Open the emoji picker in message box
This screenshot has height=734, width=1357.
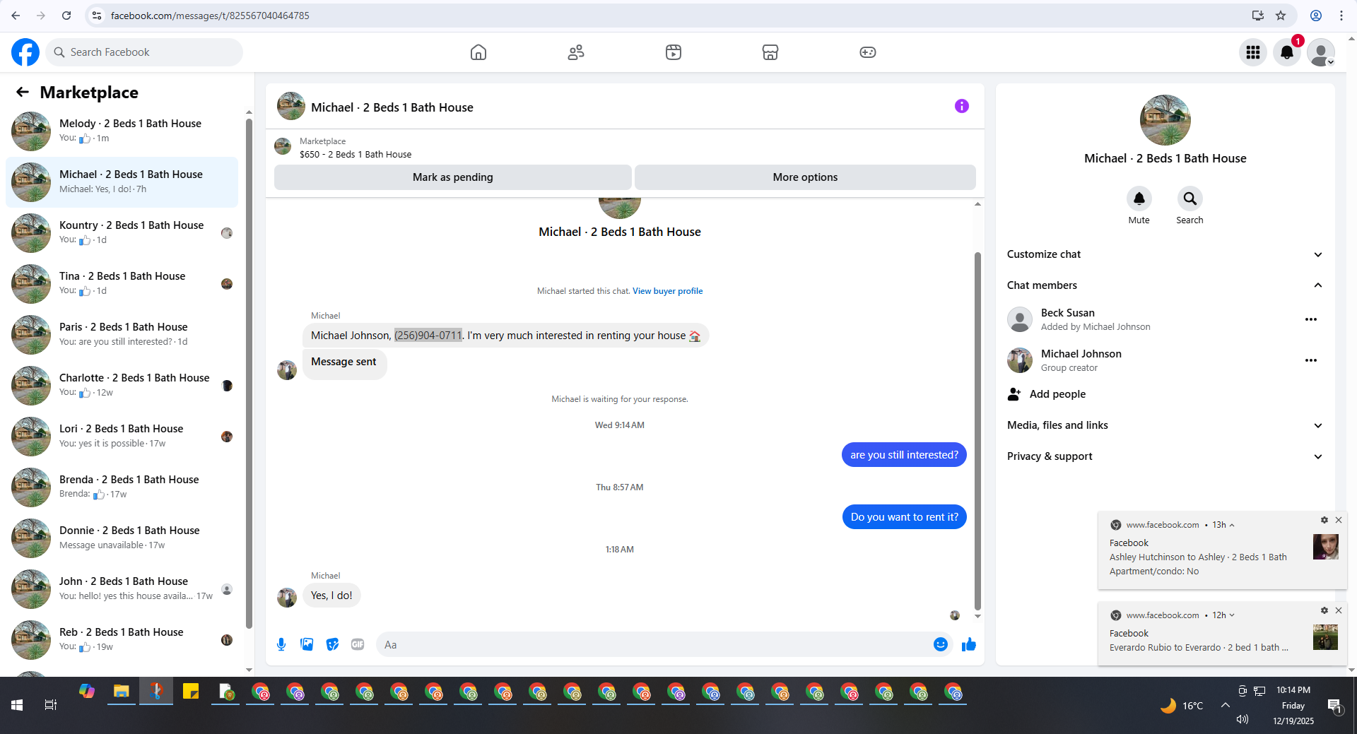pos(941,644)
